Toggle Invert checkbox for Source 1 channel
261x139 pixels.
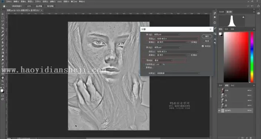pos(190,42)
